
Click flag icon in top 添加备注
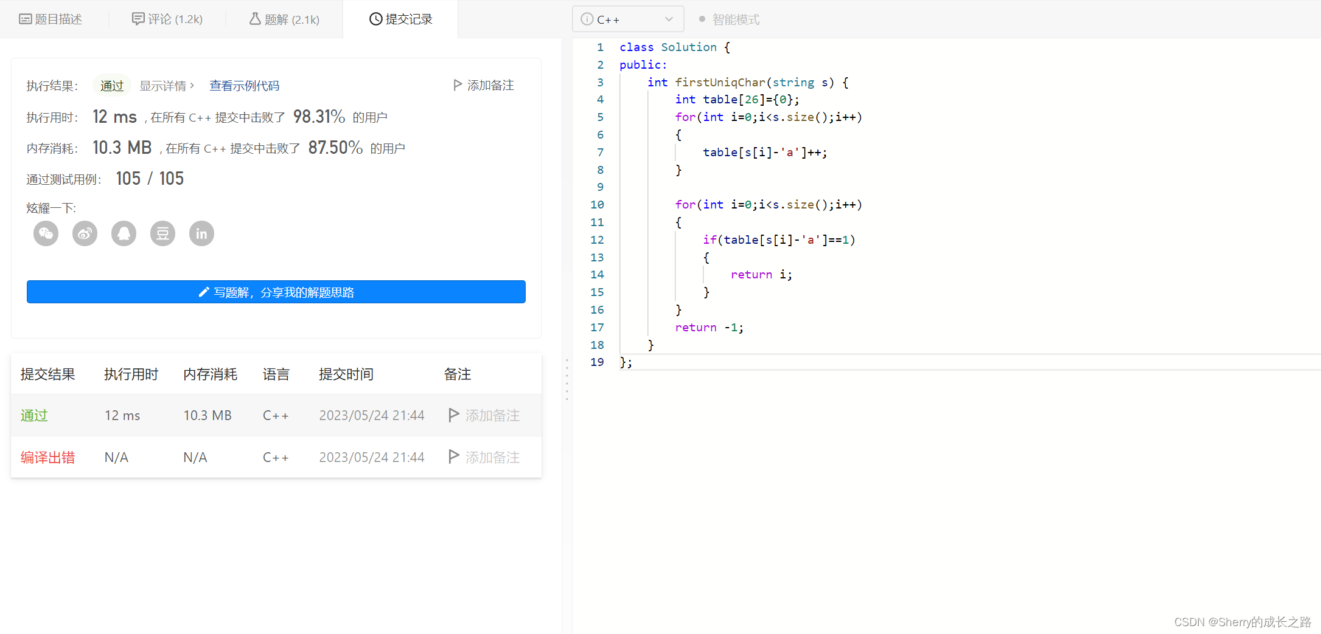(458, 85)
